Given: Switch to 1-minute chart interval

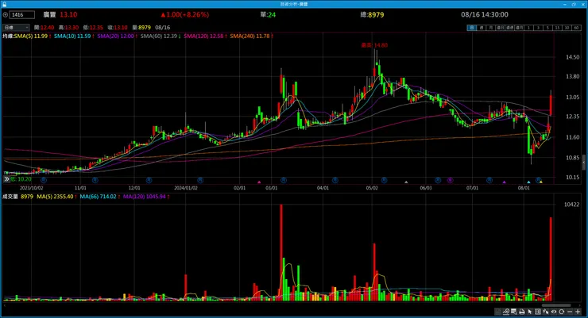Looking at the screenshot, I should pyautogui.click(x=528, y=28).
